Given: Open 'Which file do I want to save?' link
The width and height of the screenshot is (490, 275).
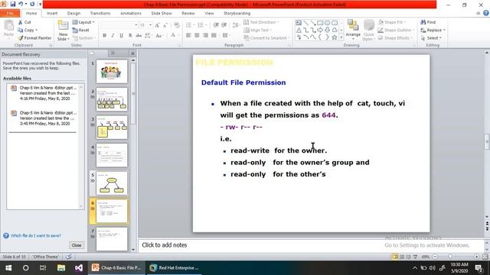Looking at the screenshot, I should 36,236.
